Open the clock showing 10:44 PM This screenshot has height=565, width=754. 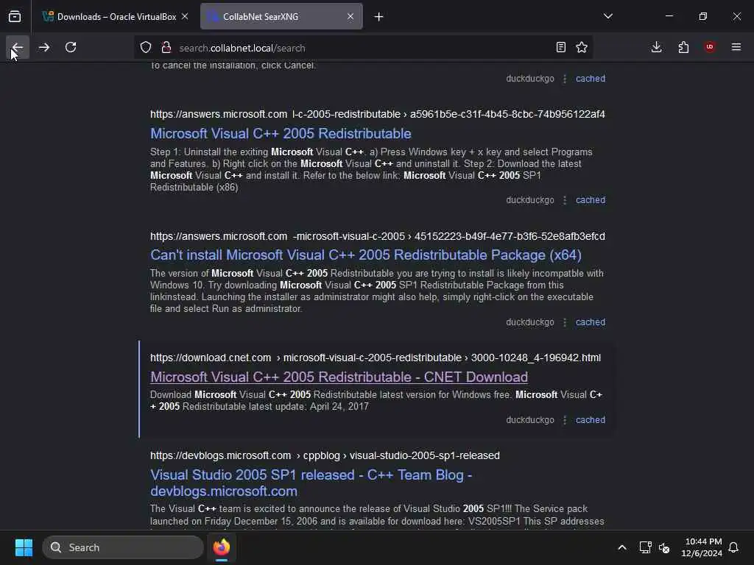coord(702,547)
